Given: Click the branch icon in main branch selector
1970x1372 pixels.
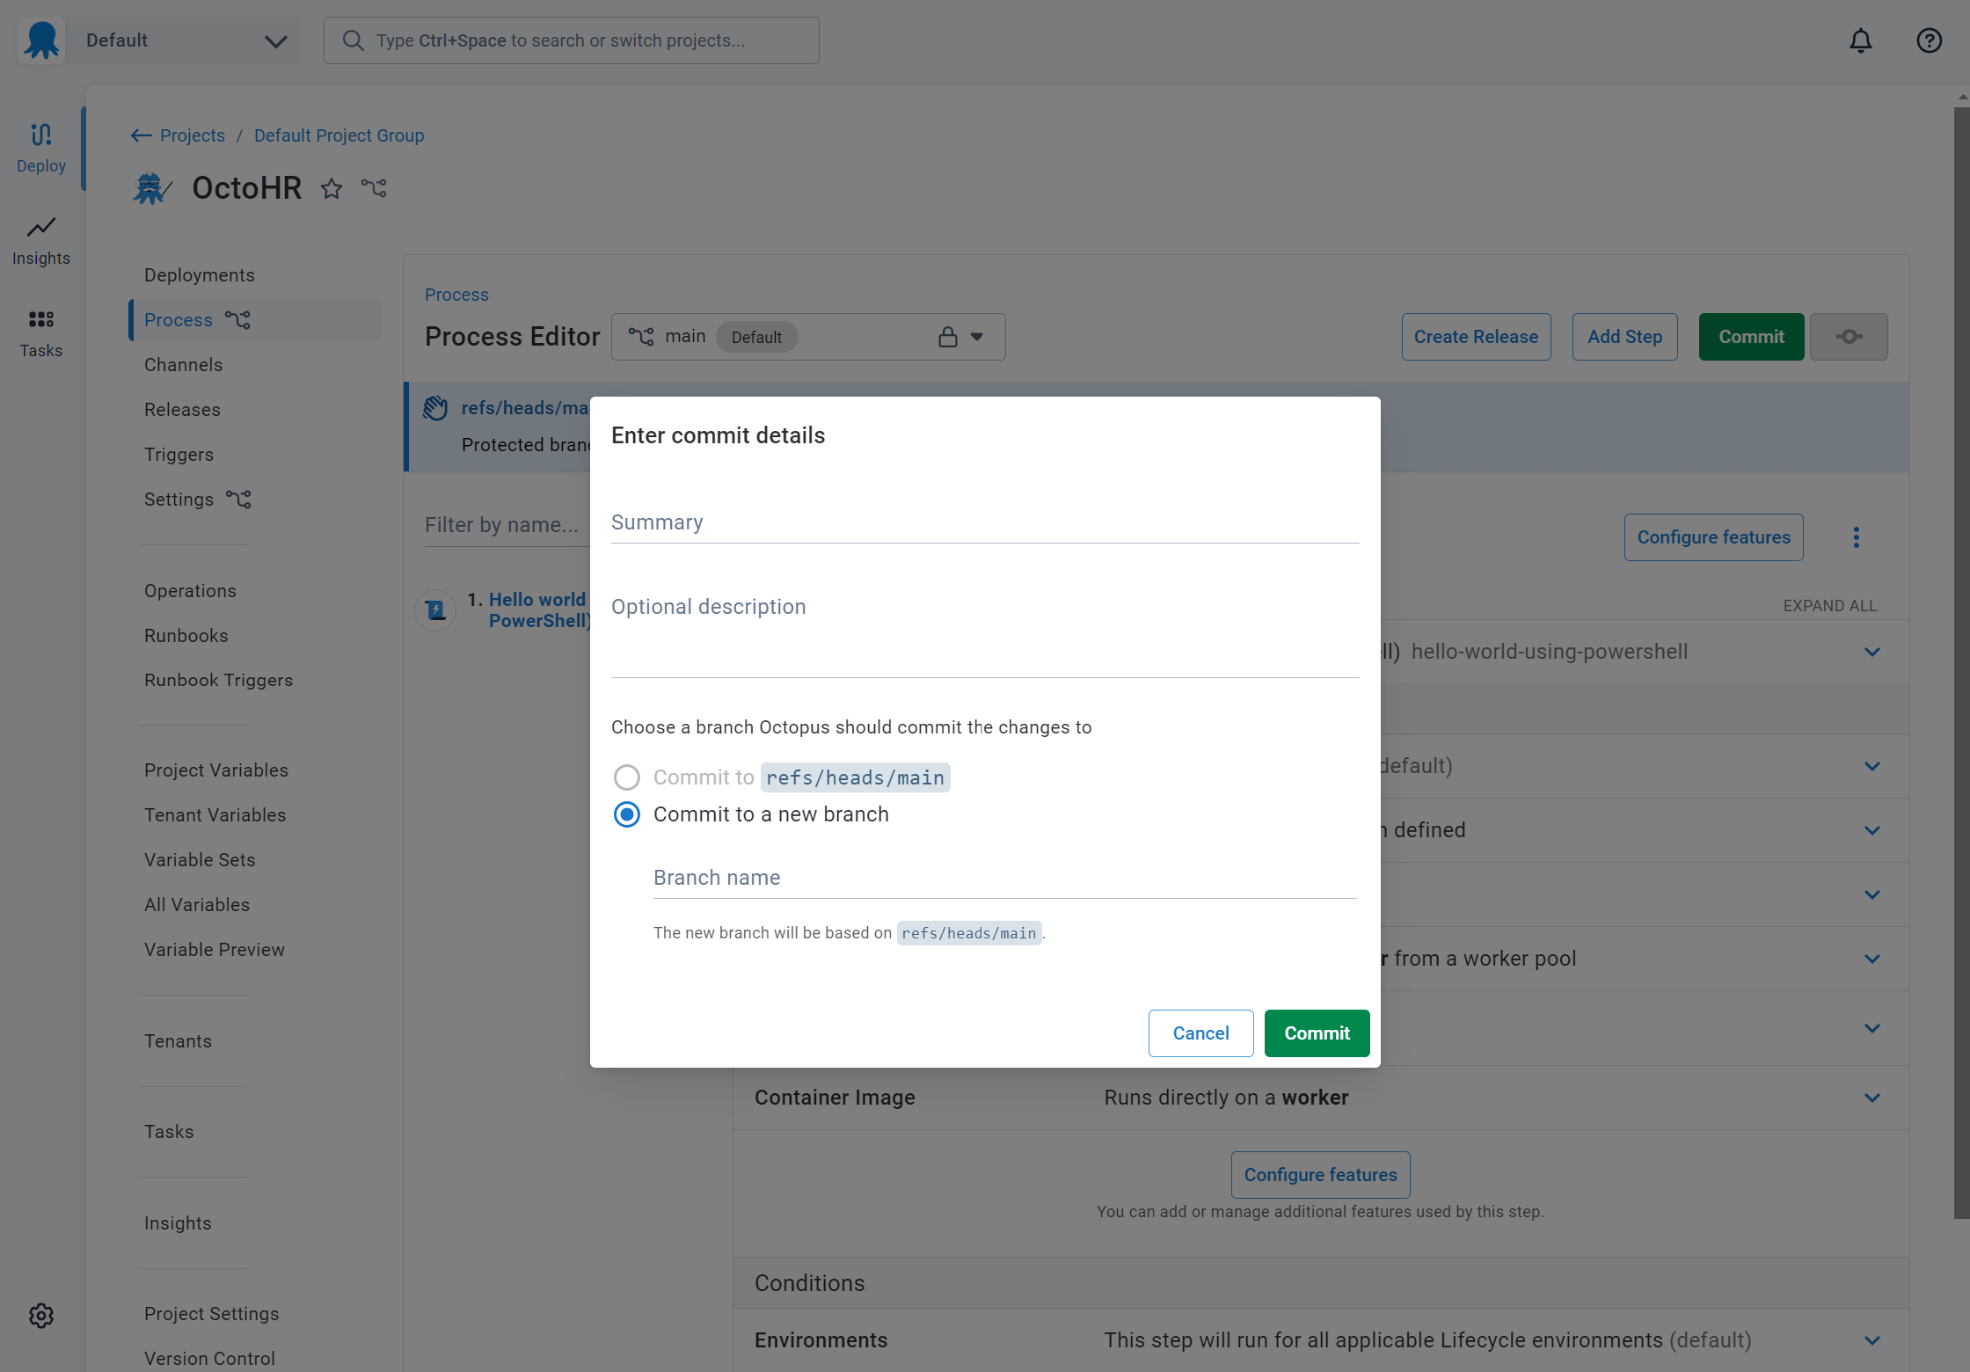Looking at the screenshot, I should click(641, 337).
